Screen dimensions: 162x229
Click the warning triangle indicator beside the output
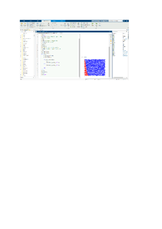(x=111, y=41)
